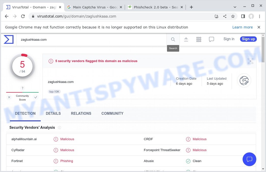This screenshot has width=266, height=172.
Task: Click CyRadar vendor name
Action: [x=18, y=150]
